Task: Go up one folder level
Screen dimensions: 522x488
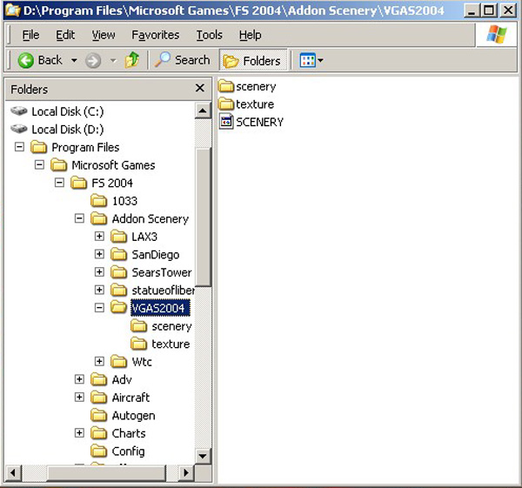Action: click(132, 60)
